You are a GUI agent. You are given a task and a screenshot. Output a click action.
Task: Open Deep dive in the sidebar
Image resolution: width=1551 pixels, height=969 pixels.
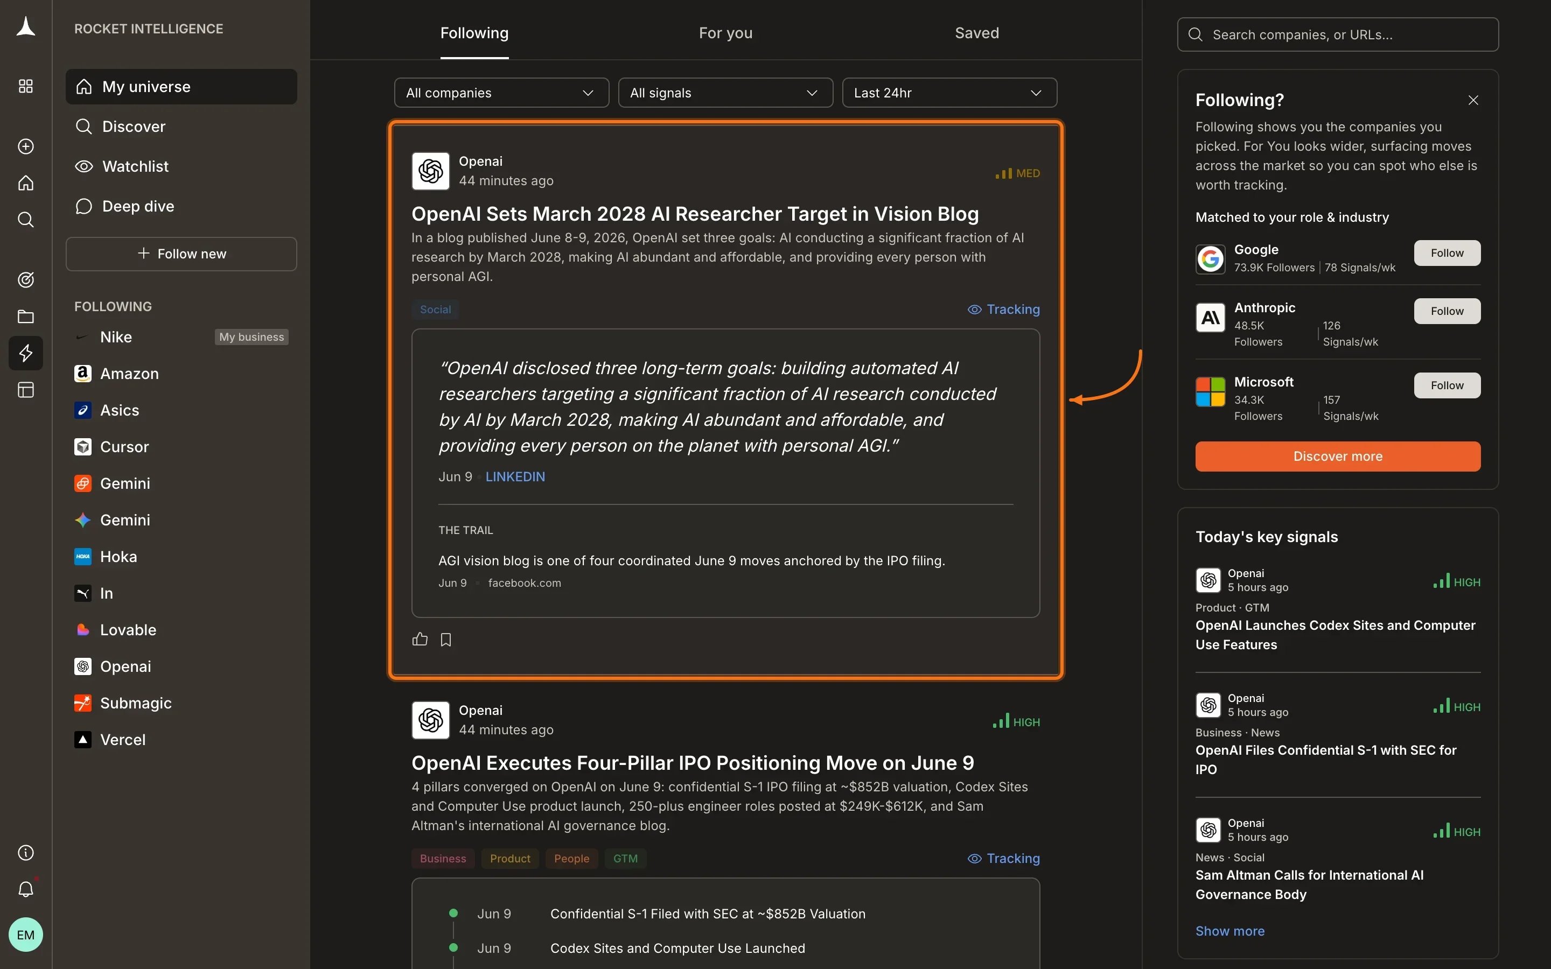[x=181, y=206]
